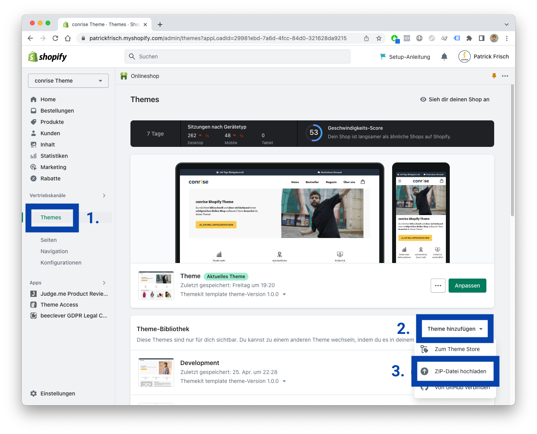Click the share icon in address bar
This screenshot has height=434, width=537.
click(x=366, y=38)
